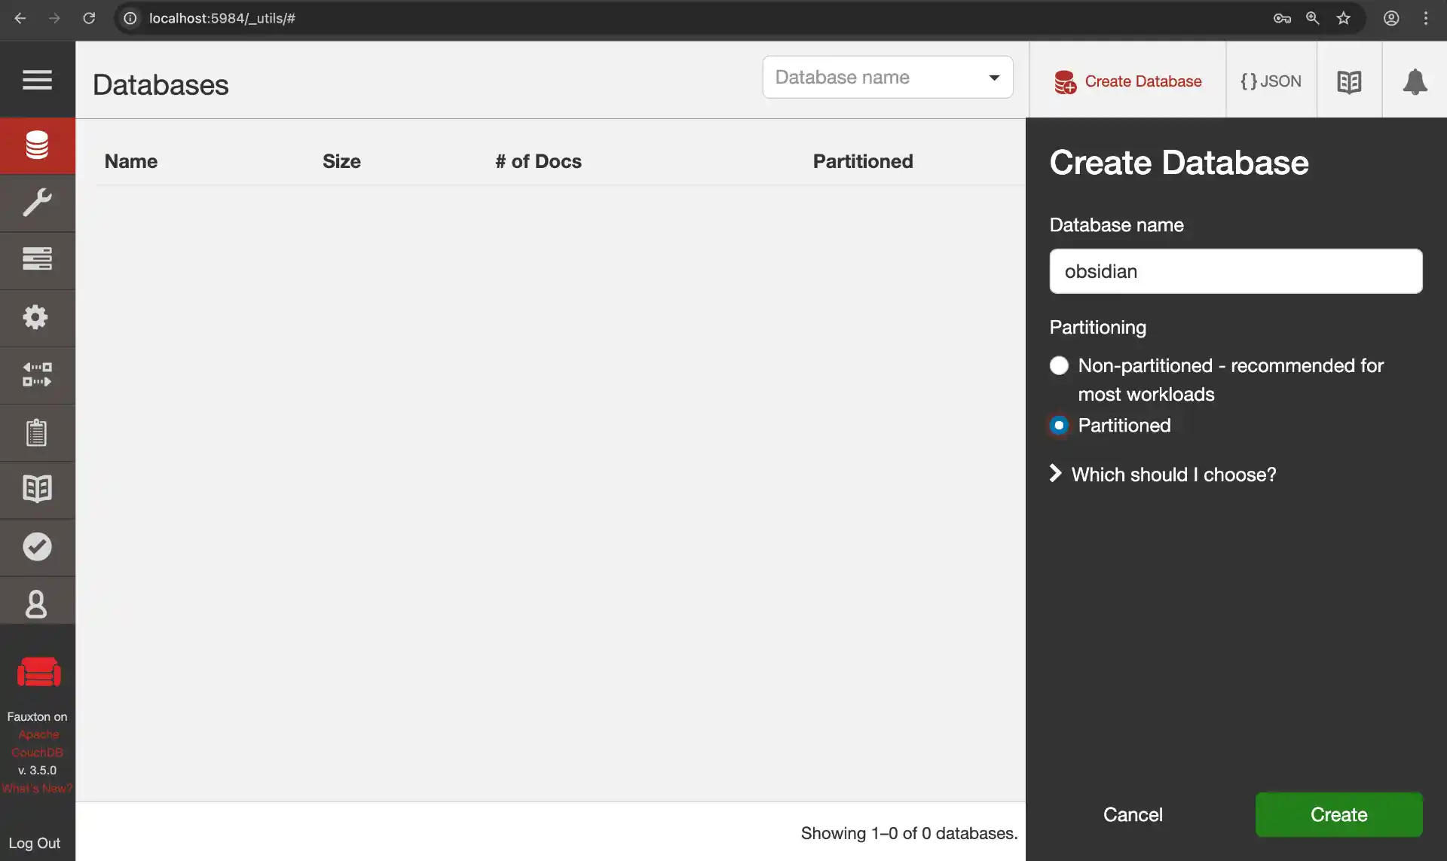This screenshot has width=1447, height=861.
Task: Open documentation book icon in header
Action: pos(1349,81)
